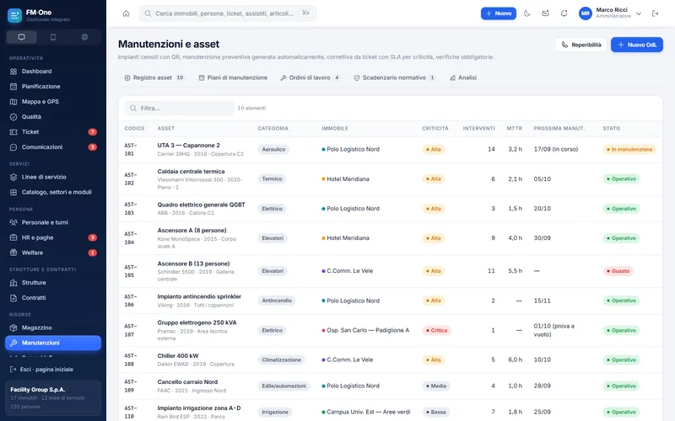
Task: Click Esci - pagina iniziale link
Action: tap(41, 370)
